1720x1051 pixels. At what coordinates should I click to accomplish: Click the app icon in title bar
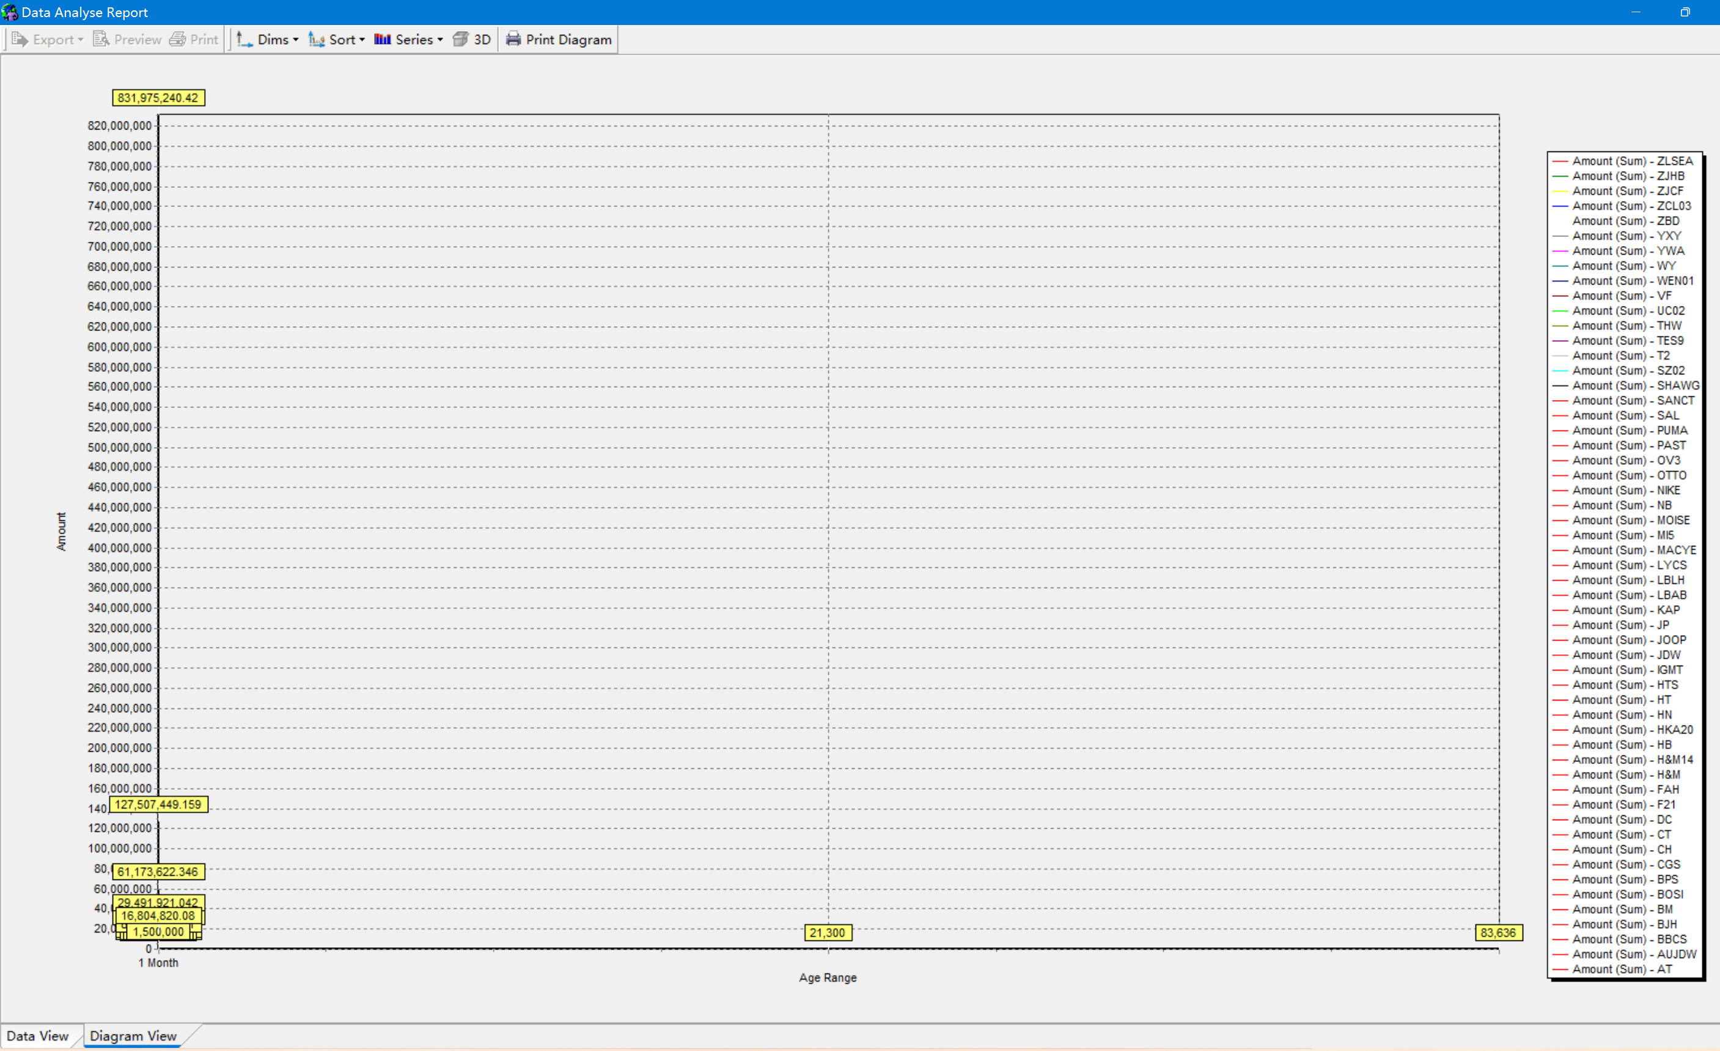coord(10,12)
